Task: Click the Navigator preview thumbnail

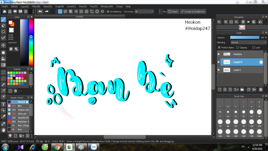Action: (242, 27)
